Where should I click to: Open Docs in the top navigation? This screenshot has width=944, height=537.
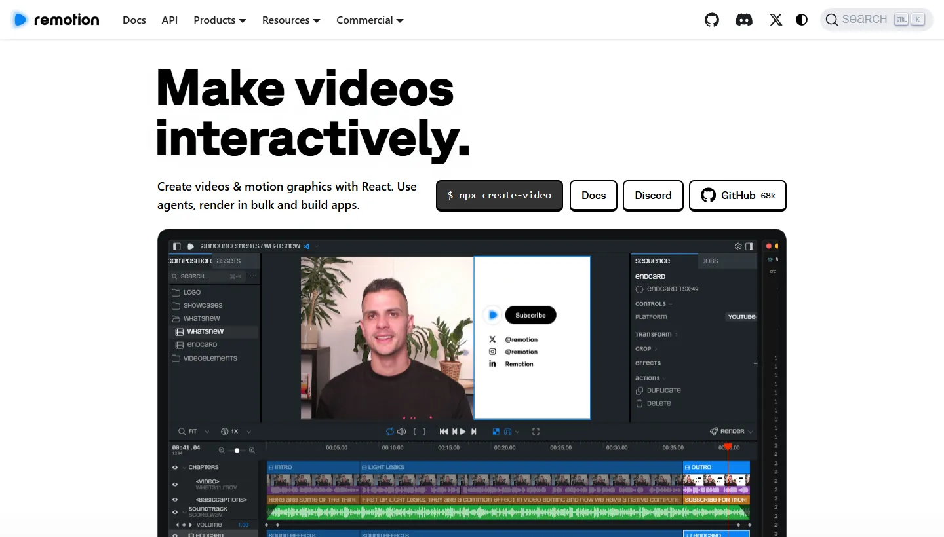tap(134, 20)
